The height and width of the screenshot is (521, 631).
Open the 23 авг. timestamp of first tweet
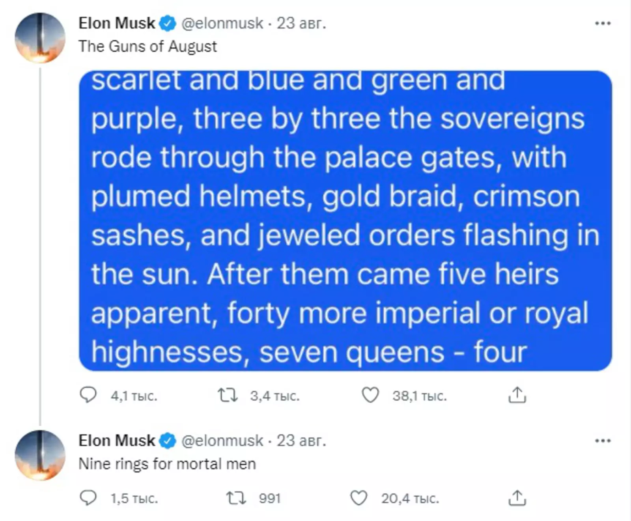click(301, 23)
